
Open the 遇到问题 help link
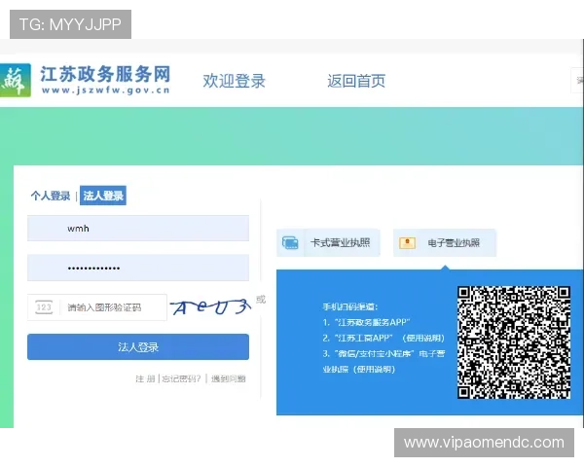click(x=229, y=379)
